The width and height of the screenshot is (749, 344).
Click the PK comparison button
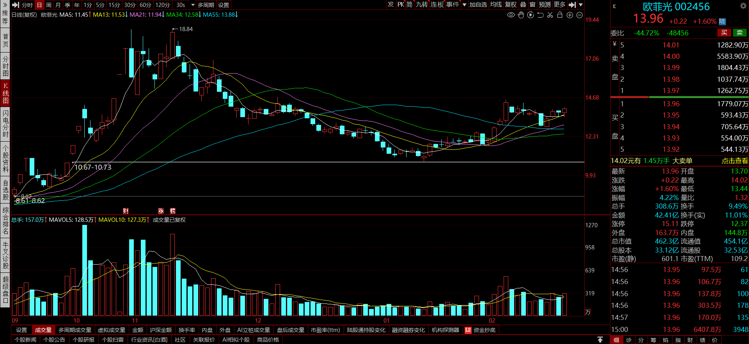point(401,5)
